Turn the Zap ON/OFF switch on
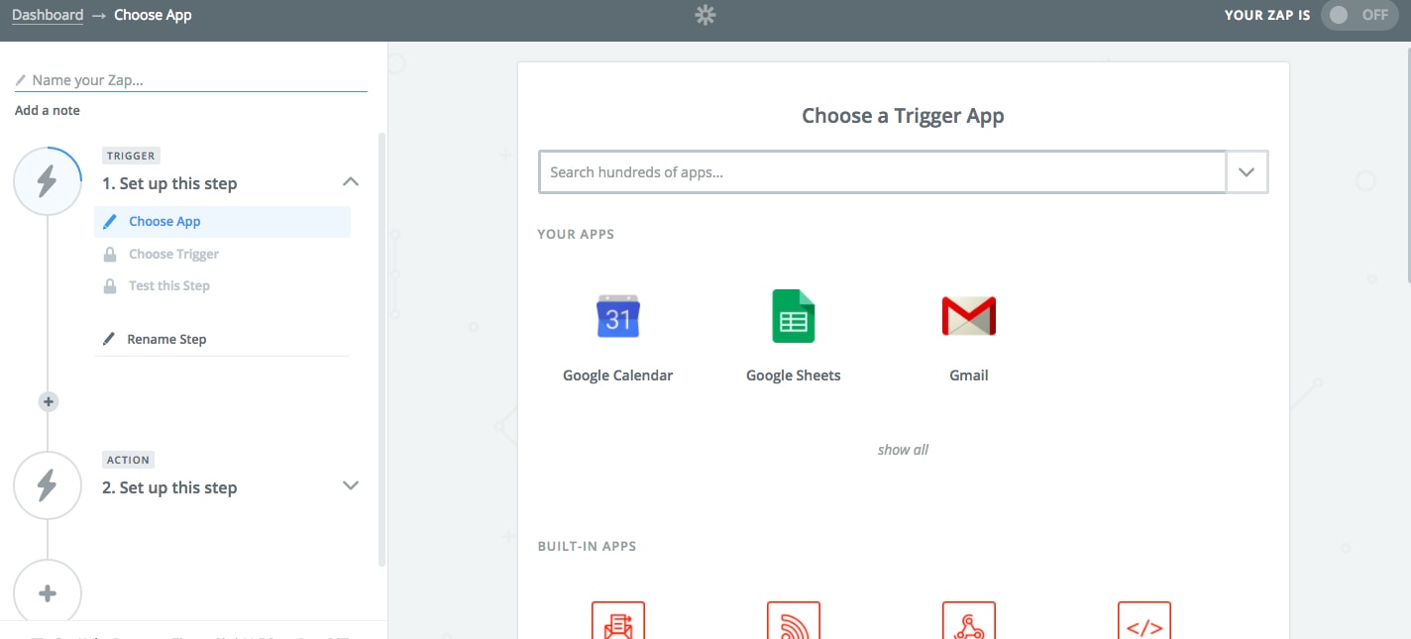 [x=1359, y=15]
